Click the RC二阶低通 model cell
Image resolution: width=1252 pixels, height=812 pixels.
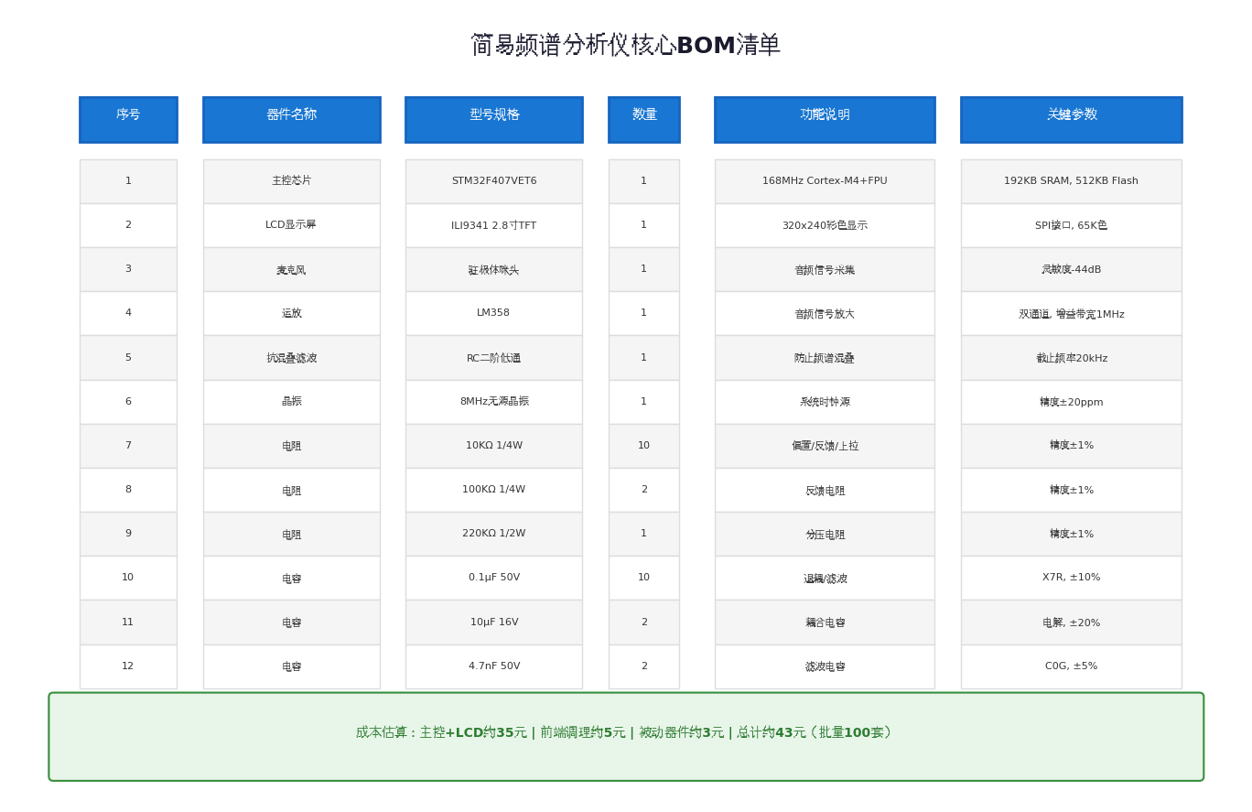point(494,358)
